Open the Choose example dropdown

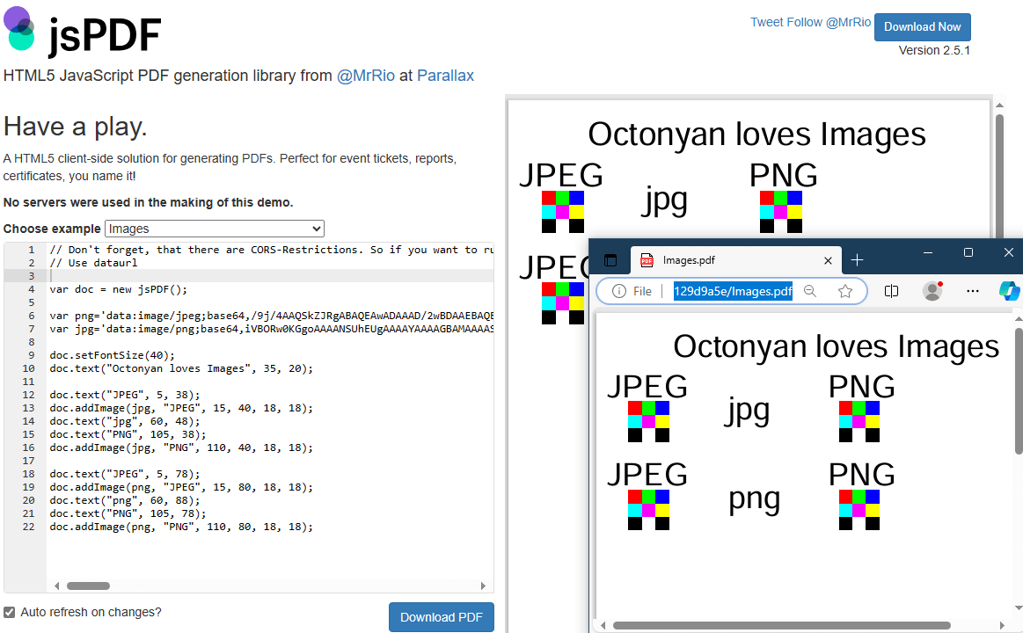(214, 228)
